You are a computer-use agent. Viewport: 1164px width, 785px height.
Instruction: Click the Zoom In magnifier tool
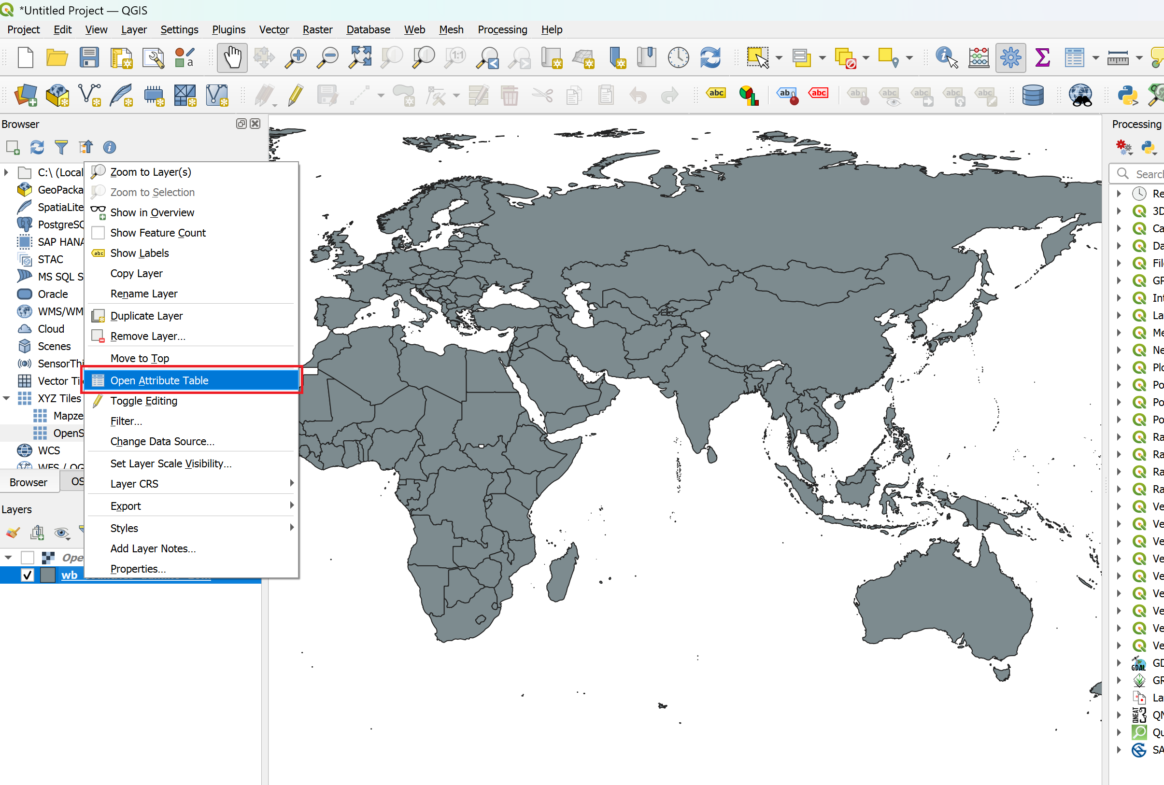296,57
